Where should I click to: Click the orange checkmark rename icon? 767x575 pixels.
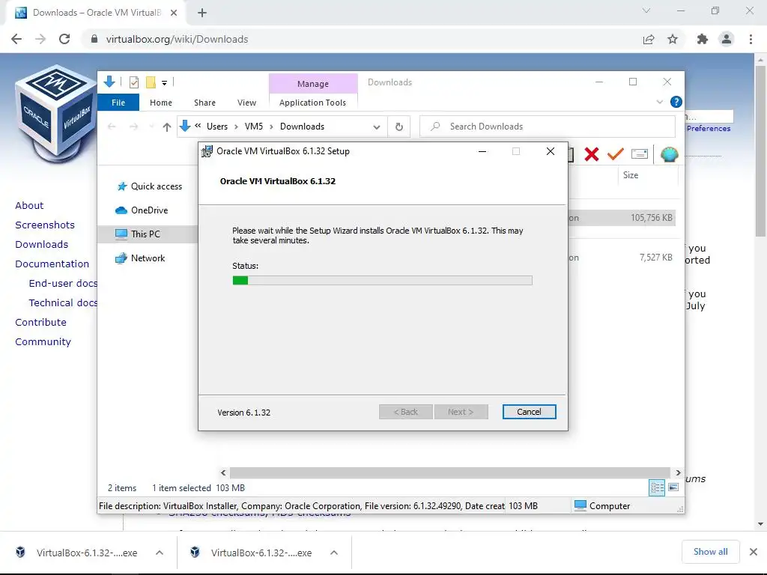616,154
